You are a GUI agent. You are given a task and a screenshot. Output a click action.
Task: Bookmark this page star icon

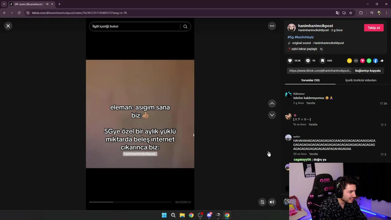[351, 13]
